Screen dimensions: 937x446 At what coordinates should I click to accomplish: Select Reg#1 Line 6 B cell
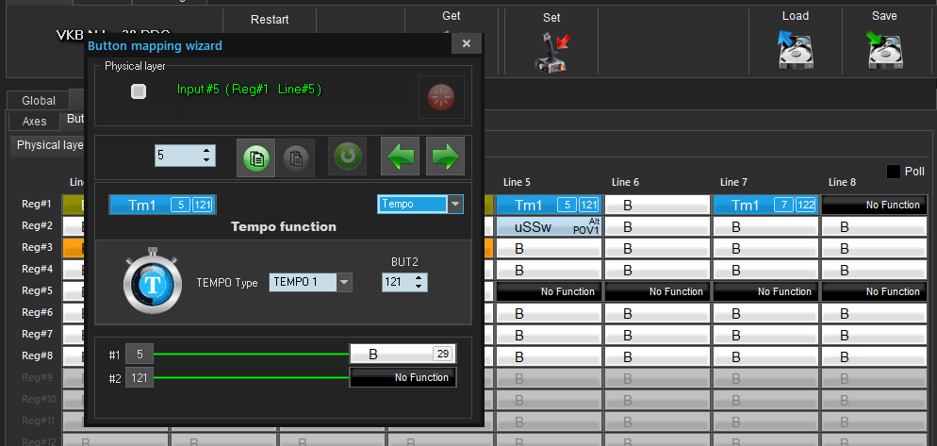[657, 205]
